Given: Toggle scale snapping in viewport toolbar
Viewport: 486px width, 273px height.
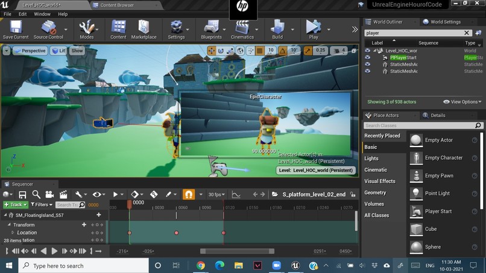Looking at the screenshot, I should [308, 51].
